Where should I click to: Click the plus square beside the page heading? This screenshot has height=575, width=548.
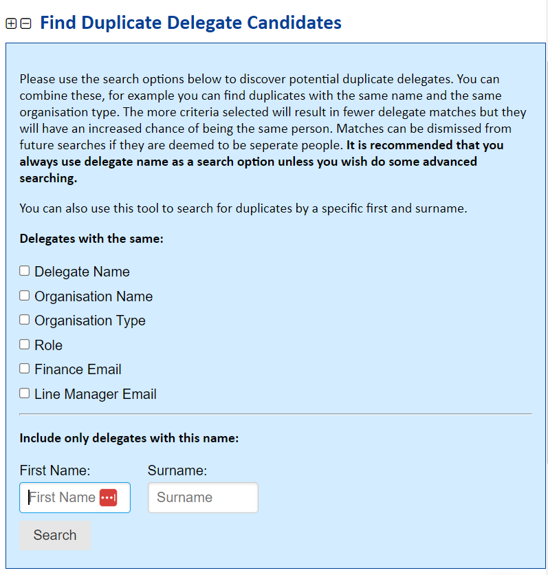point(11,23)
